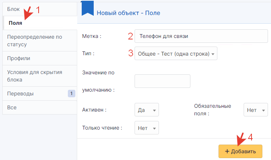Click the blue bookmark icon

click(88, 8)
